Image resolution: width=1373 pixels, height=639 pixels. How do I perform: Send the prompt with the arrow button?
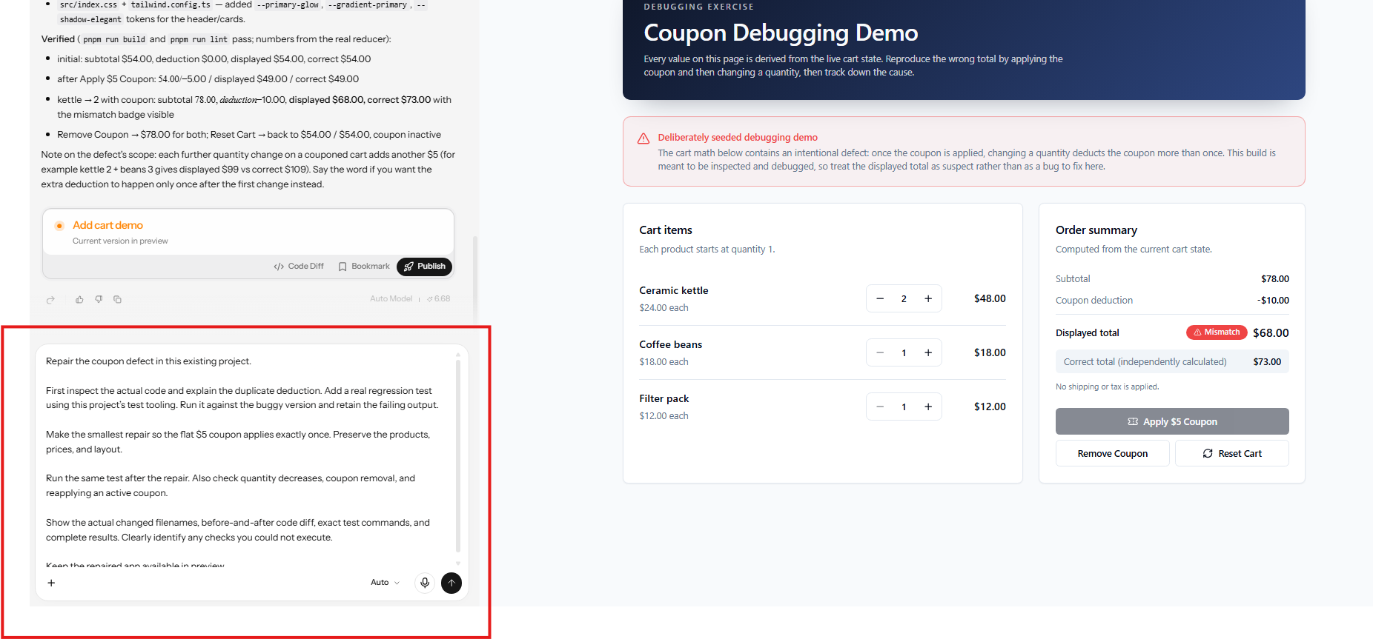click(x=451, y=583)
